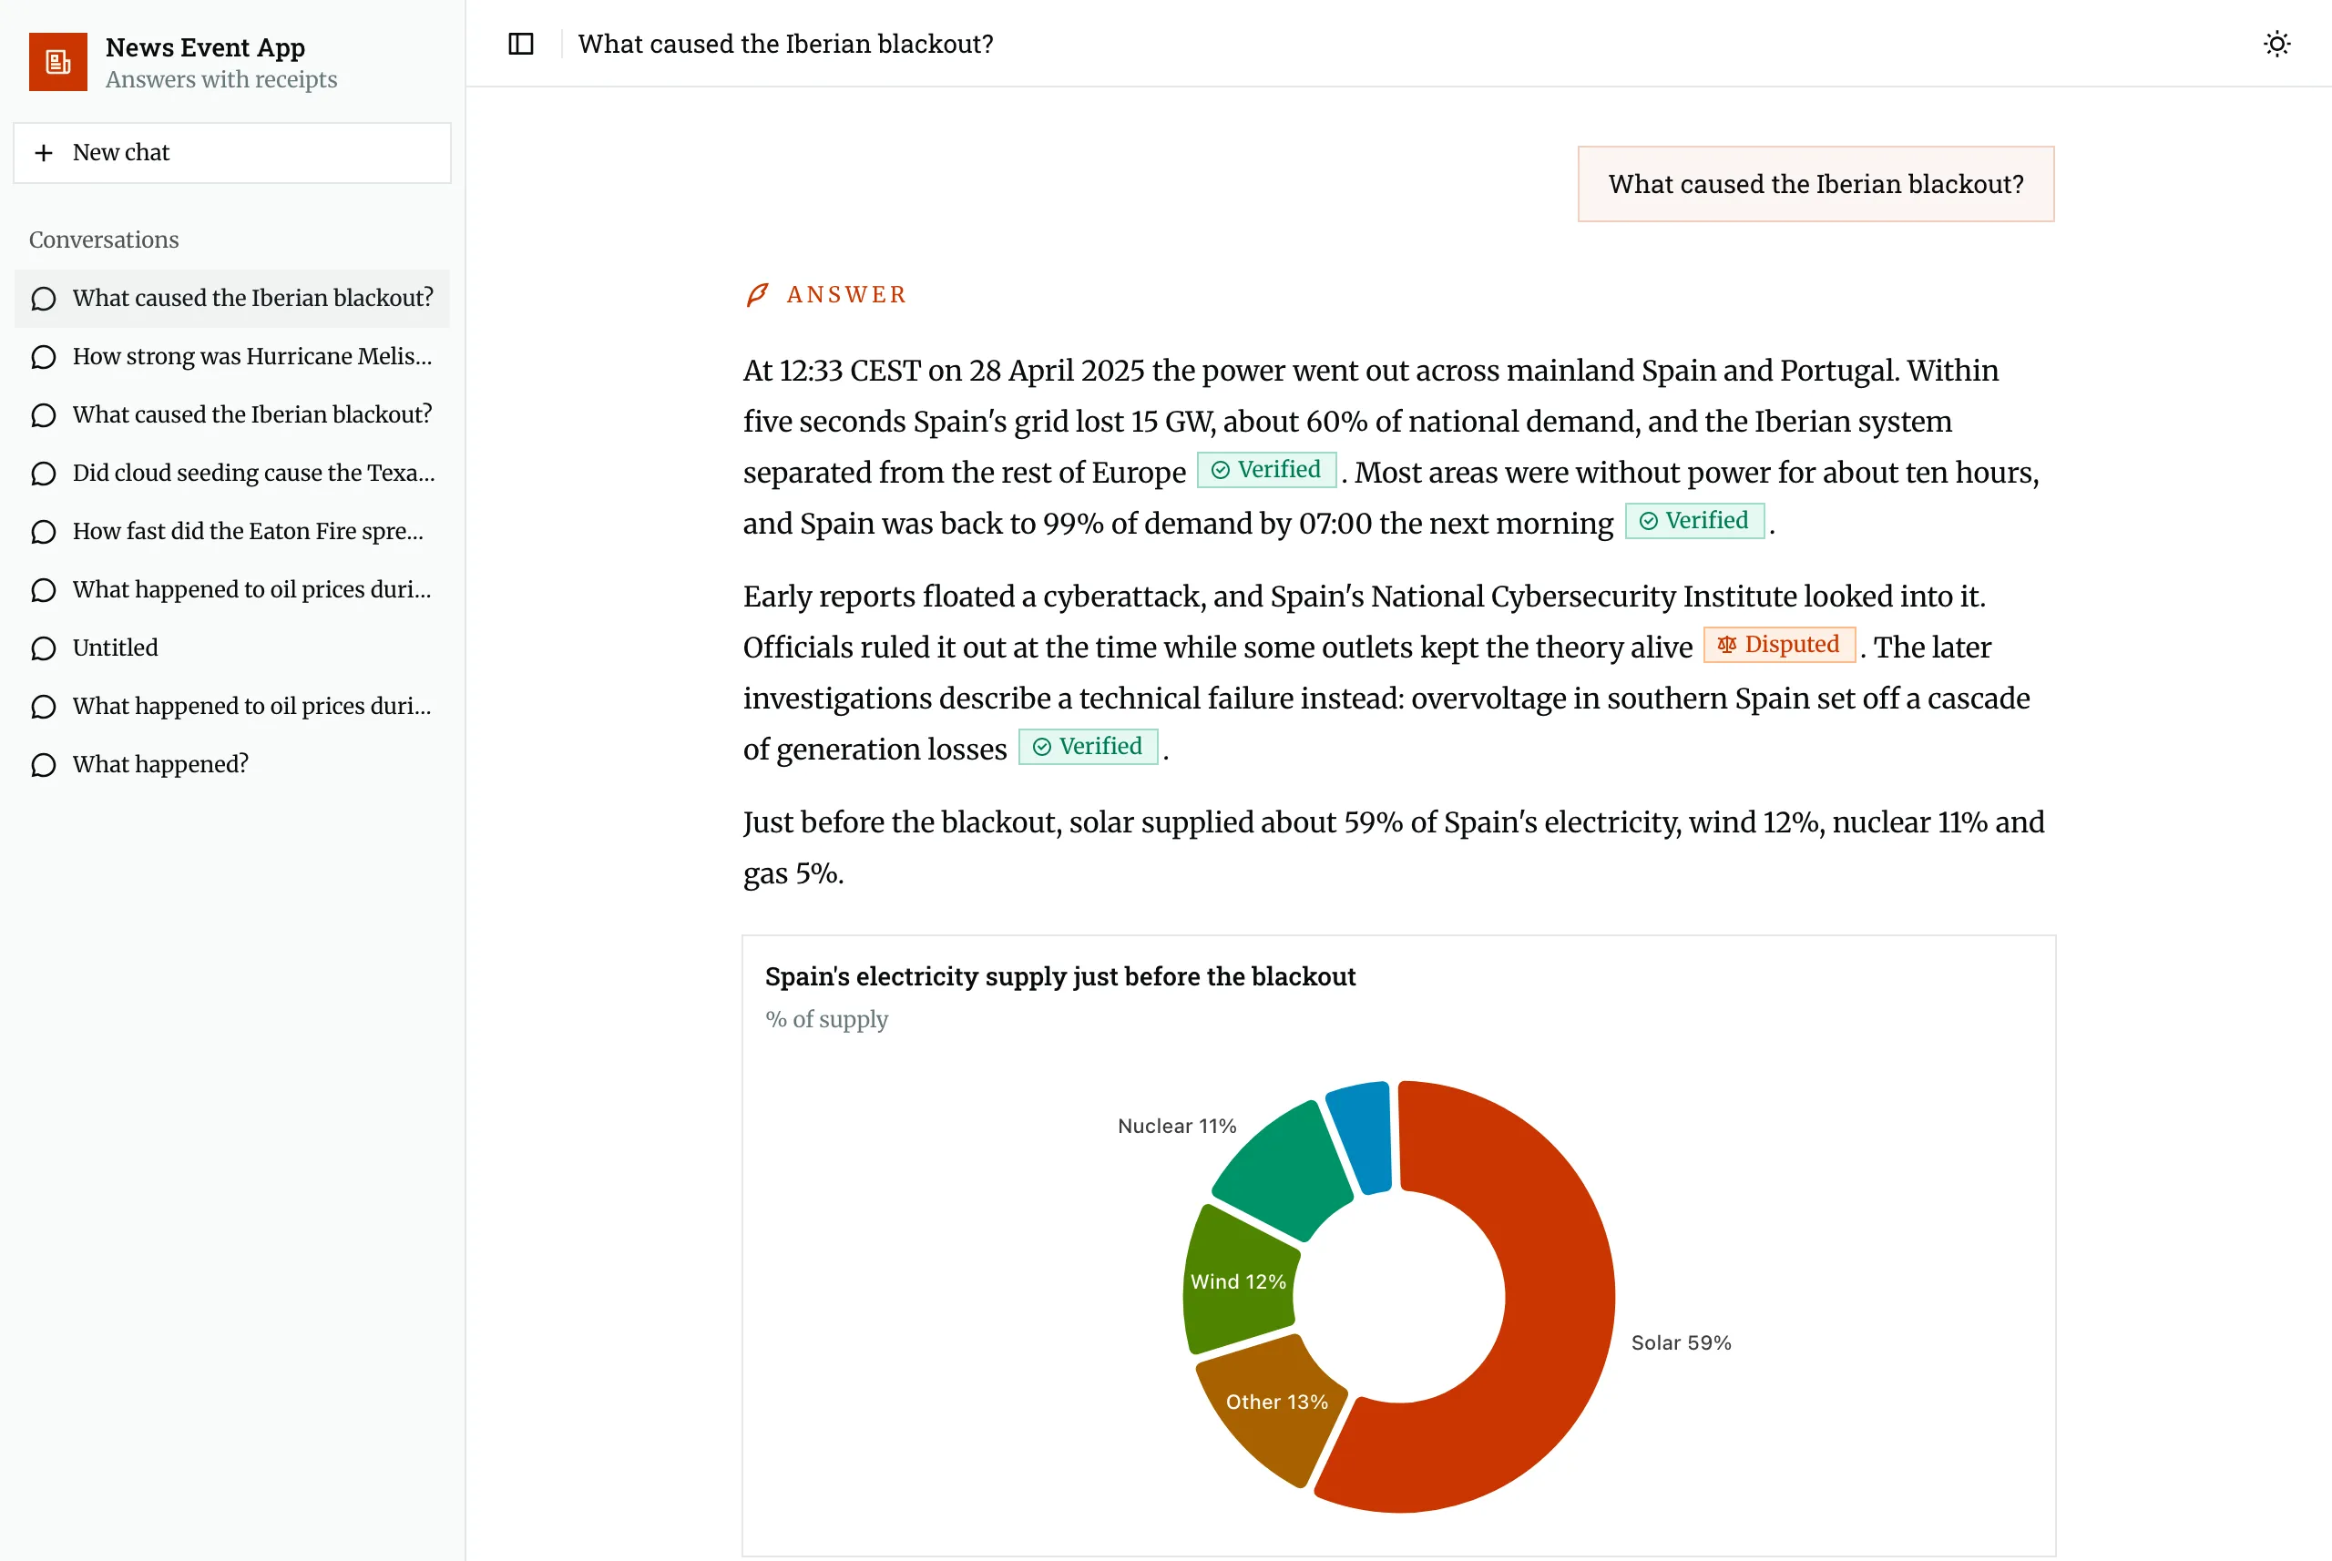Click chat bubble icon beside Untitled

pos(44,648)
